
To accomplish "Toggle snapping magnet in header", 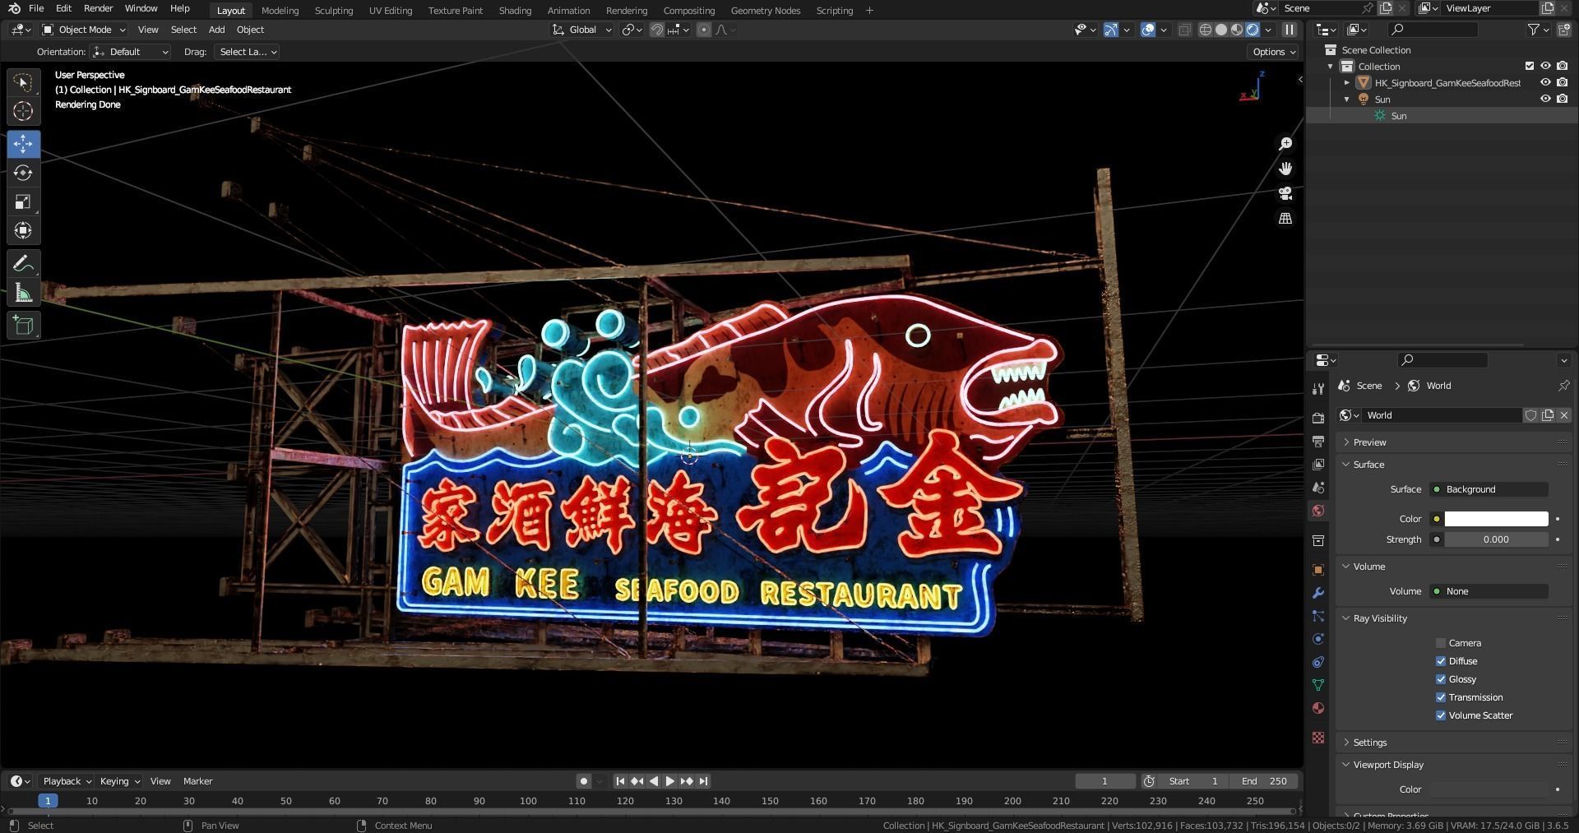I will (657, 30).
